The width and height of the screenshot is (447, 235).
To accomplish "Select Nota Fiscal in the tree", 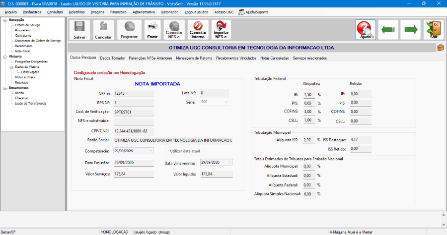I will (x=22, y=51).
